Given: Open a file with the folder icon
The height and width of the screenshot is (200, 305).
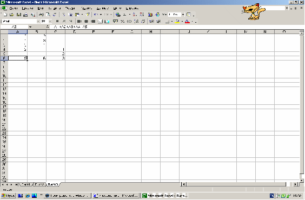Looking at the screenshot, I should click(12, 15).
